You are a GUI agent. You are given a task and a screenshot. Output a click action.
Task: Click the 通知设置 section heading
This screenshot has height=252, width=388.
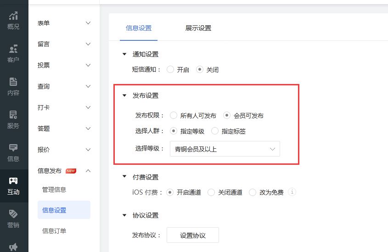pos(146,54)
